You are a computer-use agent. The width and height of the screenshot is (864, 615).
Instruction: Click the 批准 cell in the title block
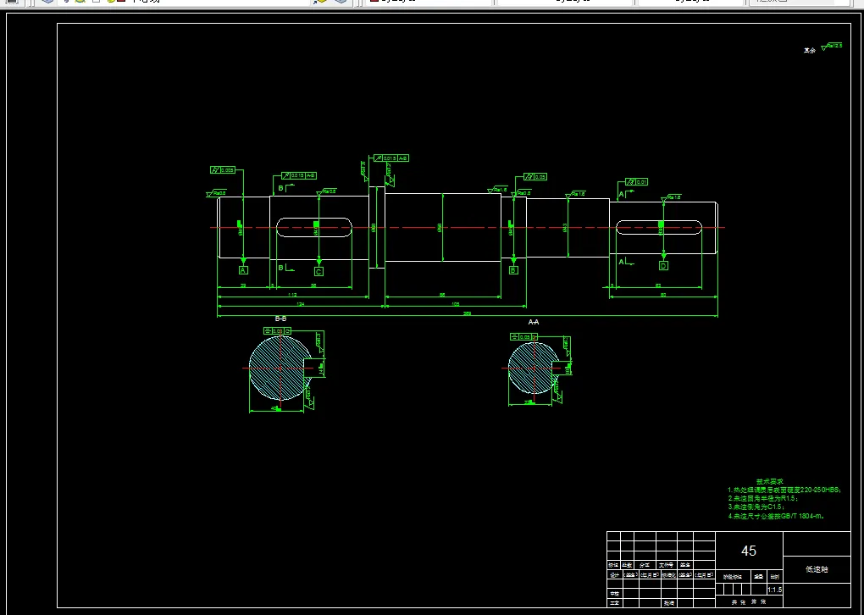coord(667,603)
